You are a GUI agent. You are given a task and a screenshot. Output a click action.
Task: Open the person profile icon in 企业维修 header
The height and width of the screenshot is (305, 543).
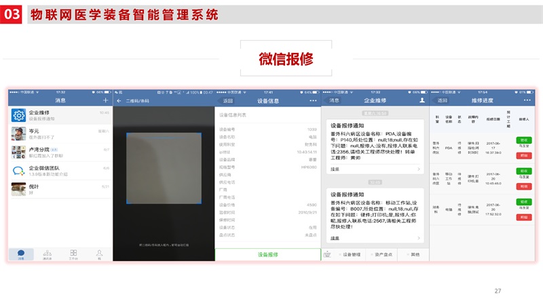422,100
